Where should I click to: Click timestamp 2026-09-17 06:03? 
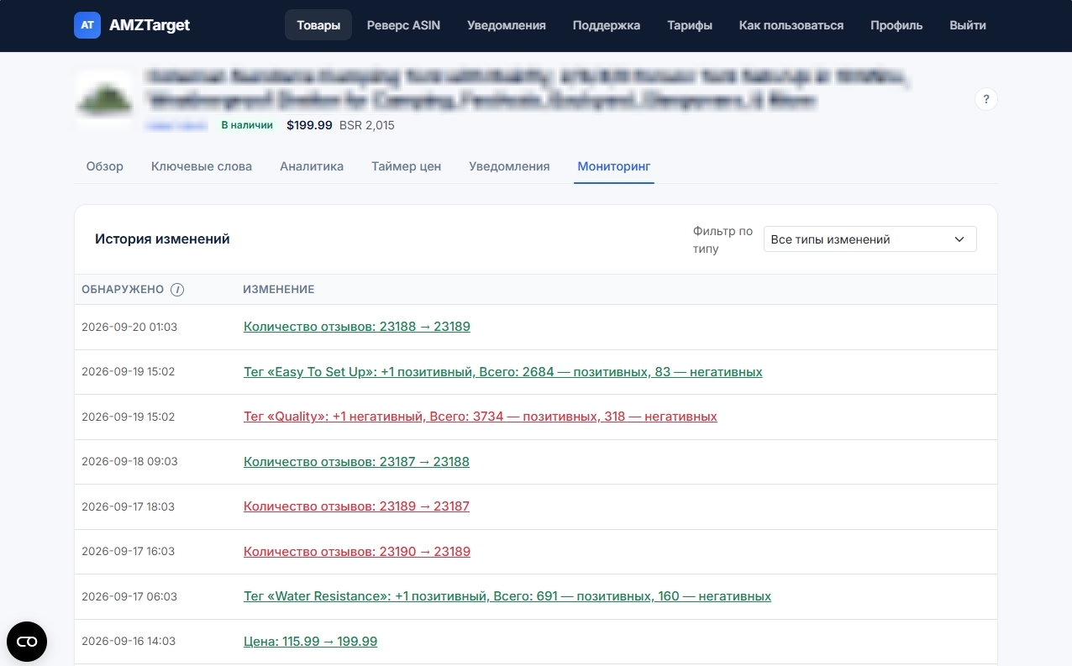(129, 596)
